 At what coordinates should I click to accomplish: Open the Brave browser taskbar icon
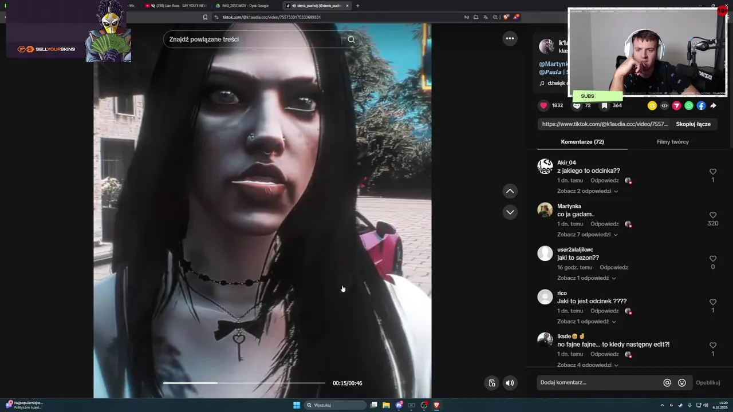click(436, 405)
